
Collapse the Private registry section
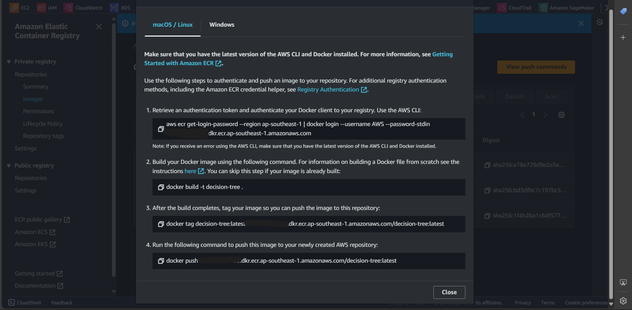tap(9, 62)
